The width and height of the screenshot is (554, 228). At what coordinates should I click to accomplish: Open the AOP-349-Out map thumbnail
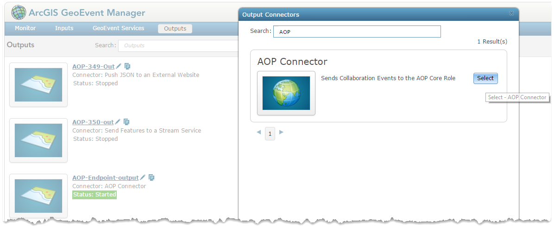click(38, 85)
